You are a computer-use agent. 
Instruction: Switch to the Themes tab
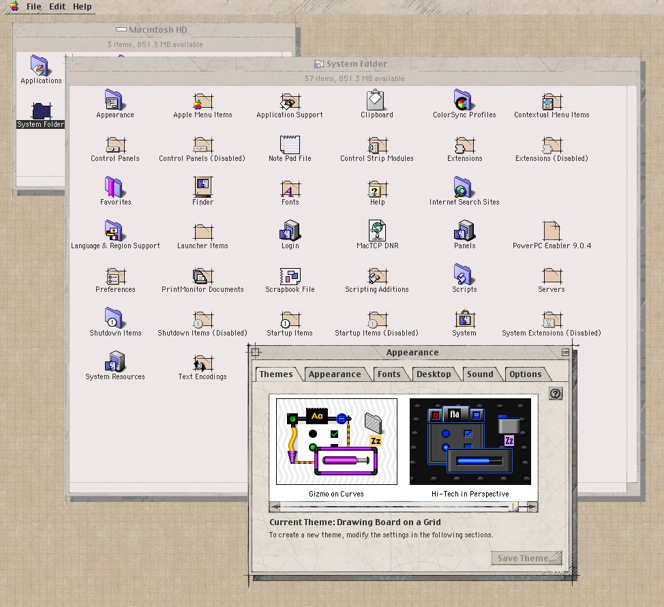(277, 374)
